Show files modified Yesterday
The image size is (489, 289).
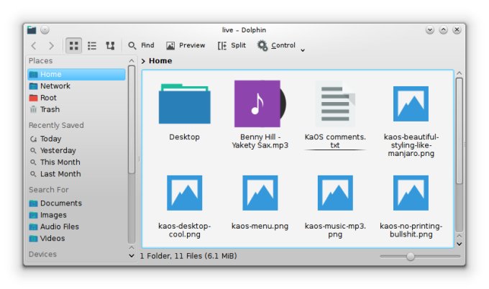[x=58, y=150]
